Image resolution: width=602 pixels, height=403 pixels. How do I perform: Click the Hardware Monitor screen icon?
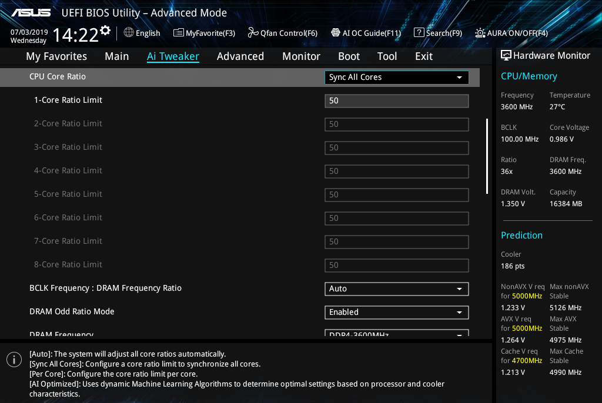[506, 55]
